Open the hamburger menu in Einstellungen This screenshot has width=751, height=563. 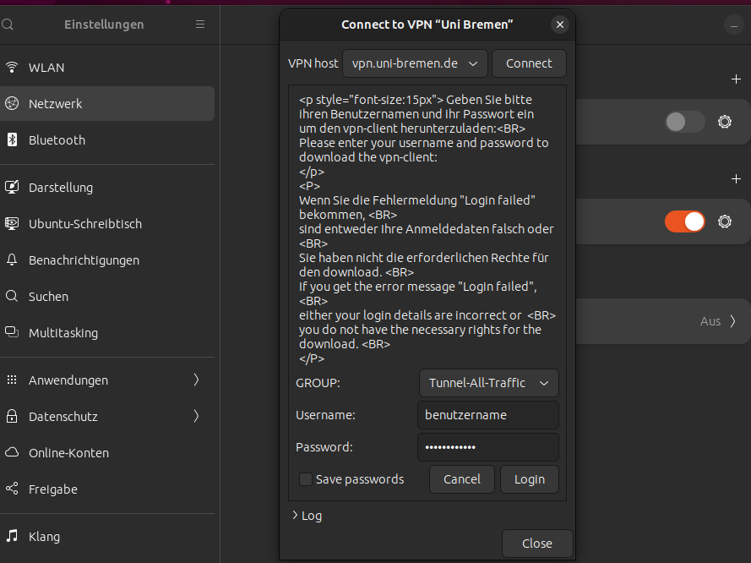(x=200, y=25)
